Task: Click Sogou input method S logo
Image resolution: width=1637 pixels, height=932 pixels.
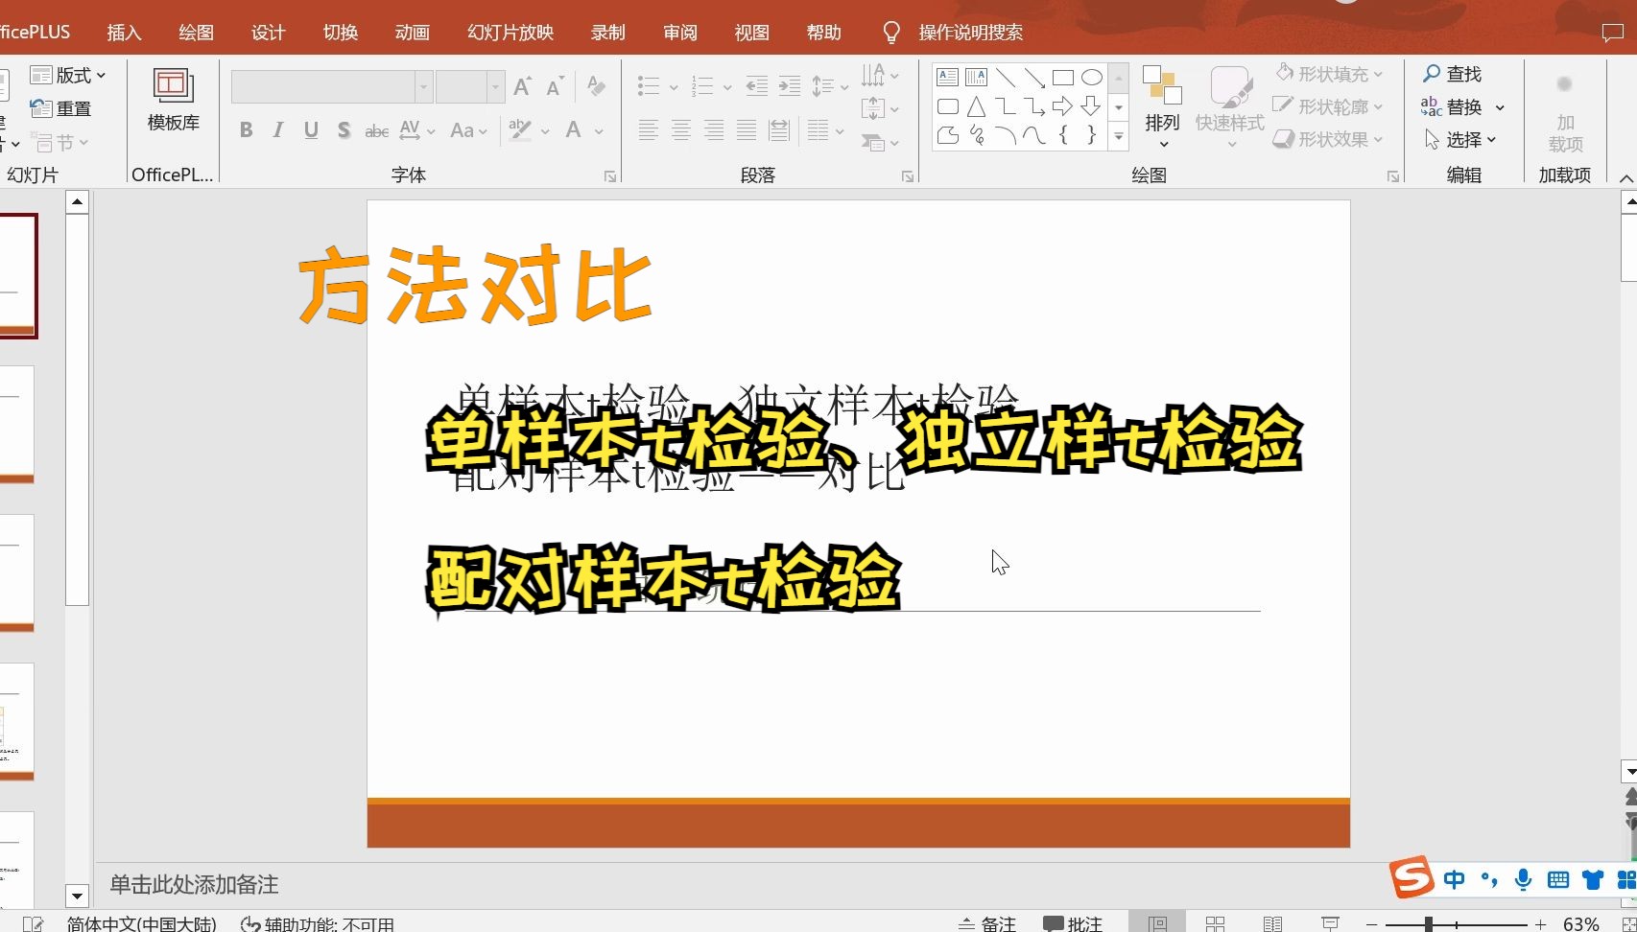Action: [x=1412, y=877]
